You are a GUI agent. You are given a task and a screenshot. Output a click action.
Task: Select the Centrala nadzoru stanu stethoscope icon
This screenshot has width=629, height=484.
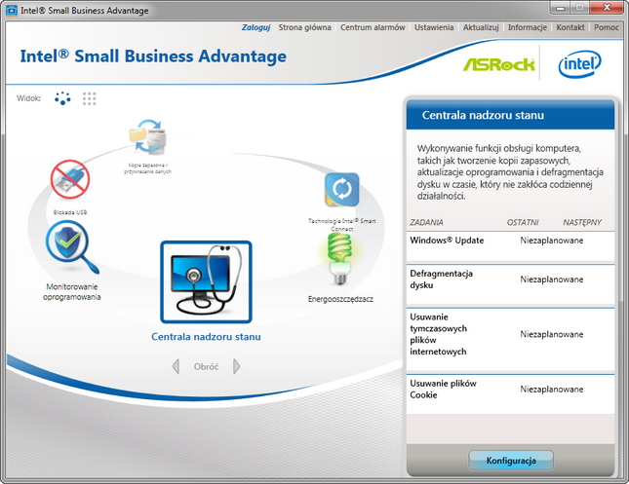click(206, 281)
